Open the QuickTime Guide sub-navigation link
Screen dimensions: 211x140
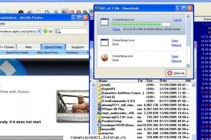tap(17, 52)
